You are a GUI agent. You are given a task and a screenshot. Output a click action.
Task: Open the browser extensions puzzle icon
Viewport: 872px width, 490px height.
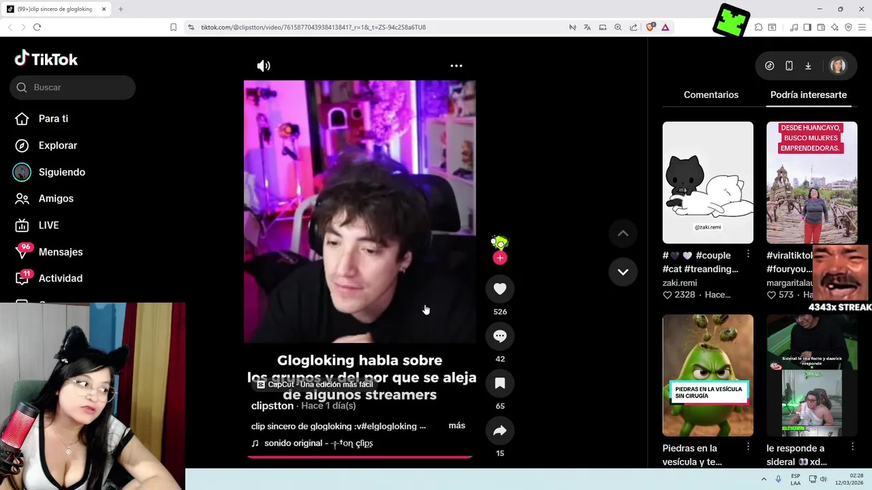pyautogui.click(x=758, y=27)
